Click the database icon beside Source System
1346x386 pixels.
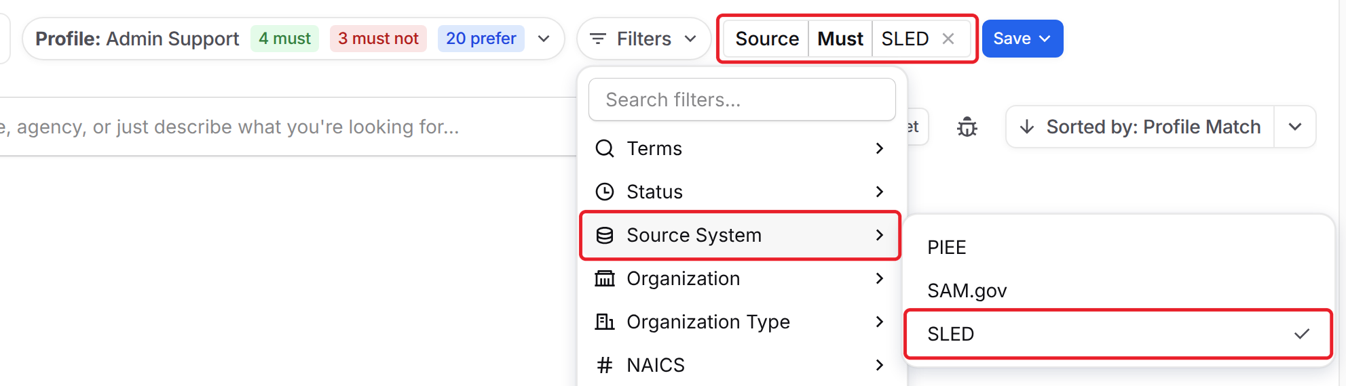604,235
